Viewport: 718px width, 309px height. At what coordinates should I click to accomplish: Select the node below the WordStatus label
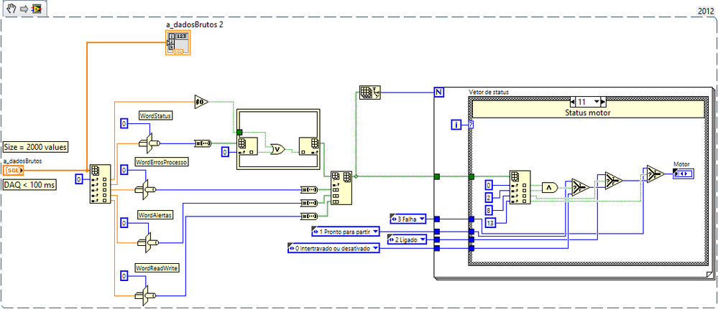point(148,143)
